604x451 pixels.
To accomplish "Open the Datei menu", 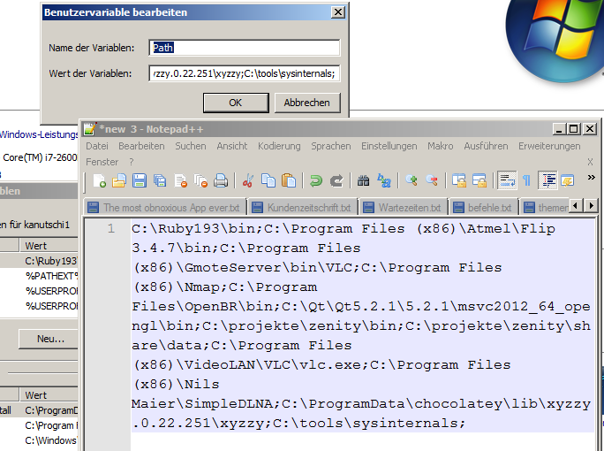I will click(x=96, y=146).
